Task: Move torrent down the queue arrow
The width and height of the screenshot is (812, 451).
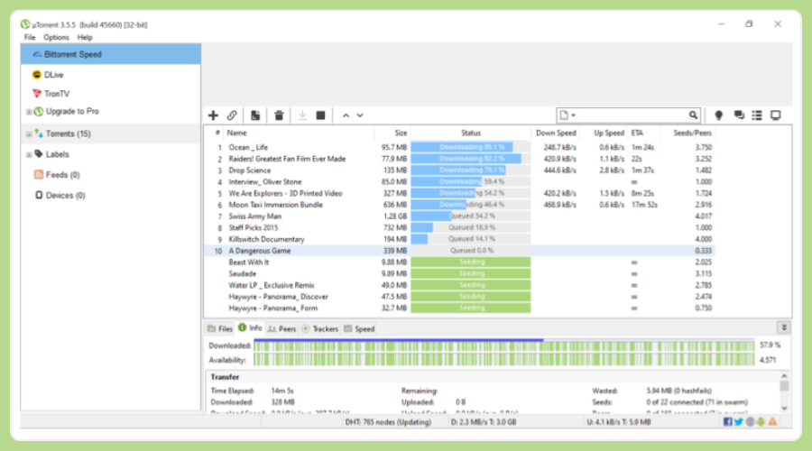Action: click(360, 115)
